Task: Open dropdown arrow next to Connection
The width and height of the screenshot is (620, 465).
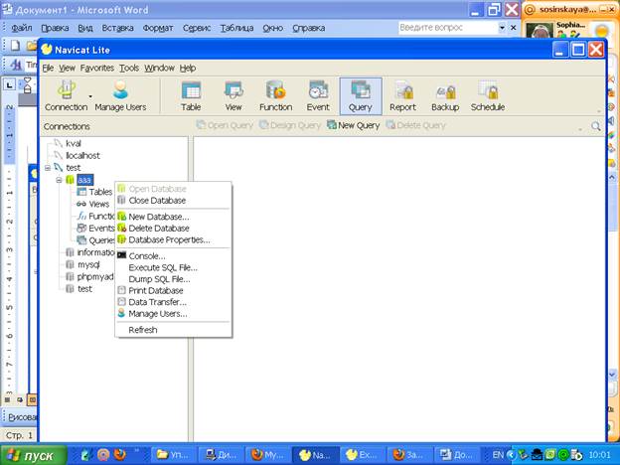Action: (x=90, y=96)
